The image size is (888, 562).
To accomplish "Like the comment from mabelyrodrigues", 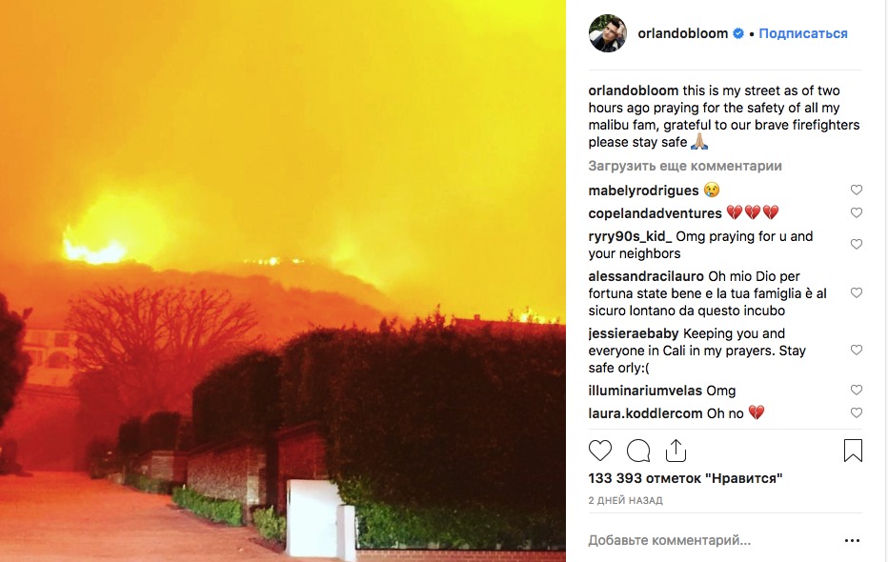I will [857, 191].
